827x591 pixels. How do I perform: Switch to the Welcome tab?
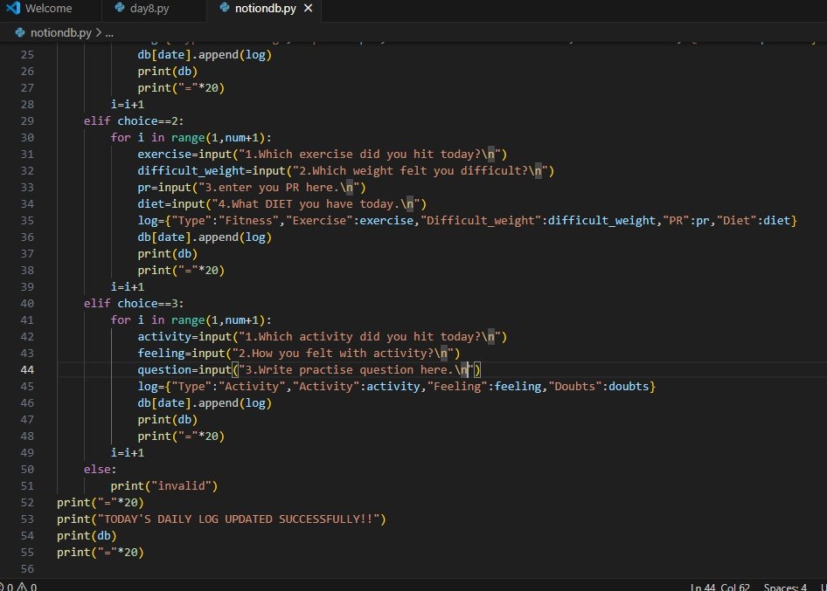pos(49,9)
